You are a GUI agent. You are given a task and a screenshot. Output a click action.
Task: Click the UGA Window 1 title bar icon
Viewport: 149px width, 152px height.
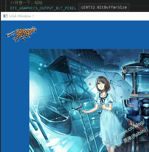pos(5,16)
